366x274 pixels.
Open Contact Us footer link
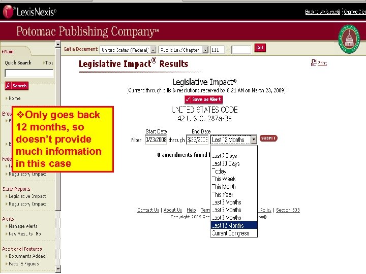(148, 210)
